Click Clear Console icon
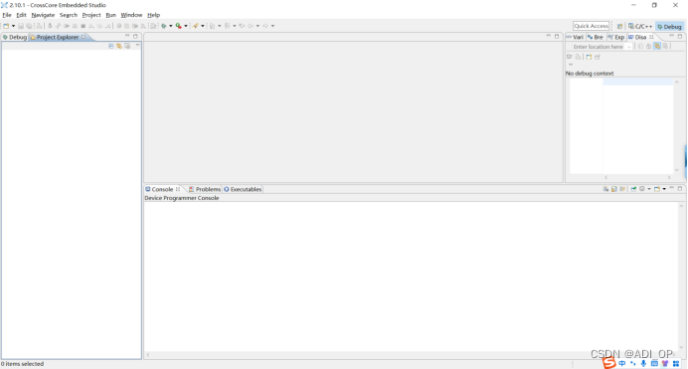This screenshot has width=688, height=369. [605, 189]
